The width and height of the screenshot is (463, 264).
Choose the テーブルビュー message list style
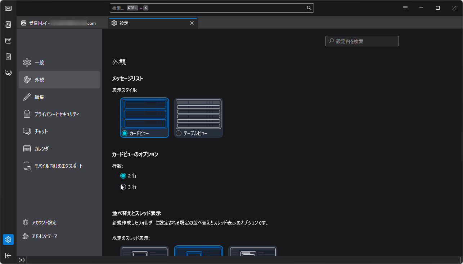(x=179, y=133)
